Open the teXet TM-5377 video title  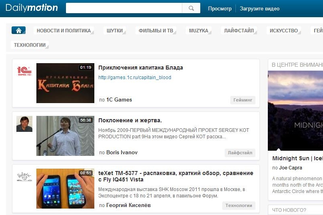[176, 176]
